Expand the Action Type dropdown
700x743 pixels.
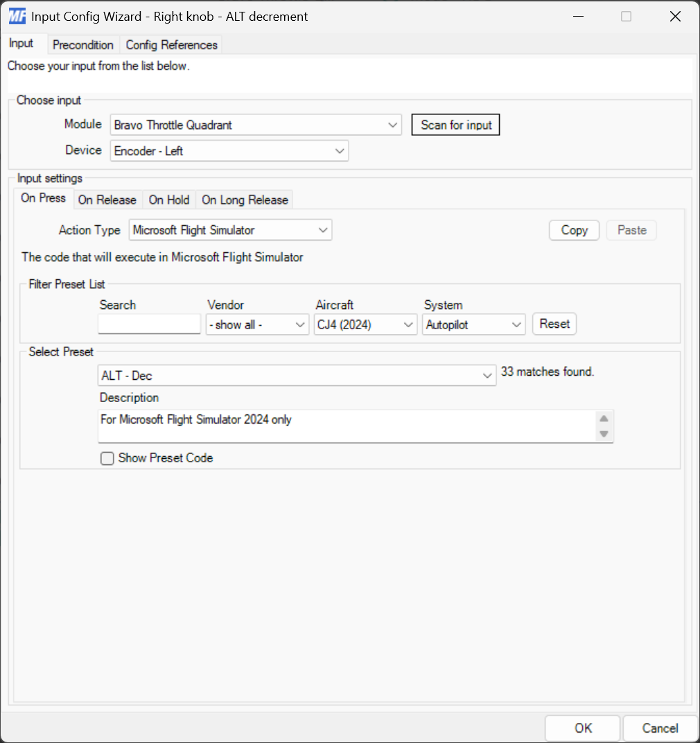[230, 230]
